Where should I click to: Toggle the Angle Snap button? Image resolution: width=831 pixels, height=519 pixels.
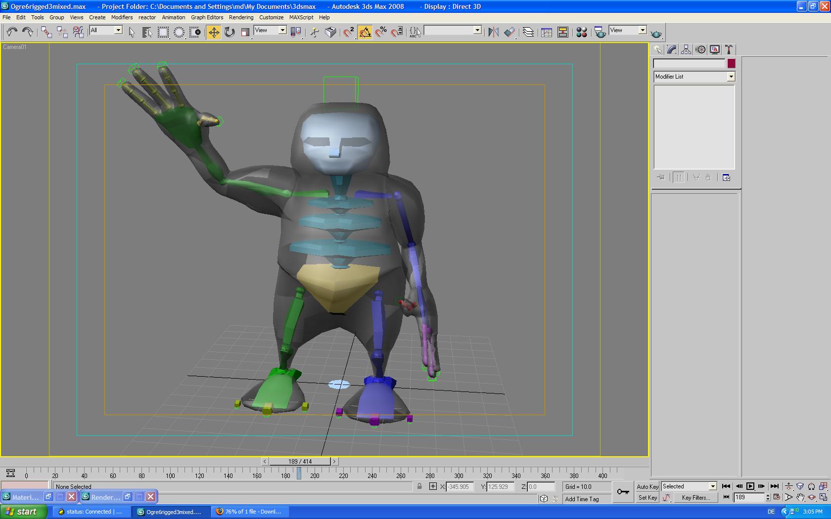point(365,32)
